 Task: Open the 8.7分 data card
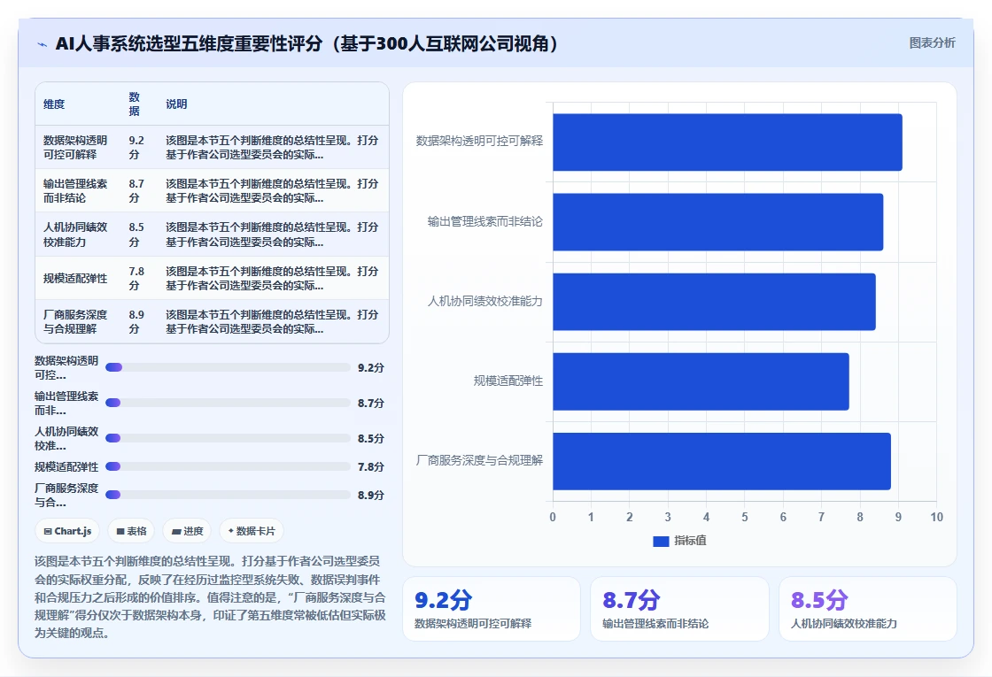point(679,609)
